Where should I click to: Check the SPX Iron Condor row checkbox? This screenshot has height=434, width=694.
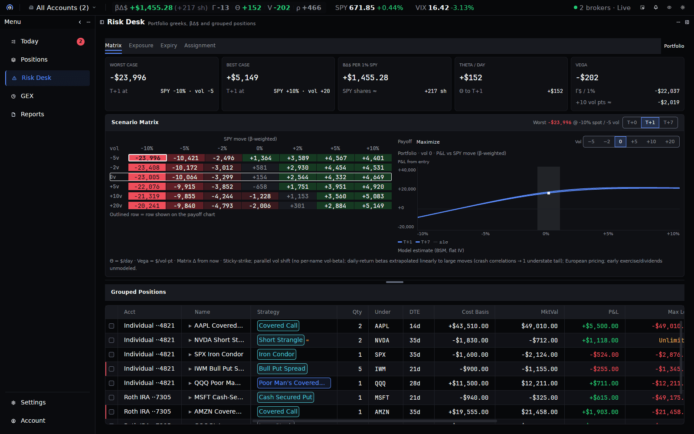coord(111,355)
